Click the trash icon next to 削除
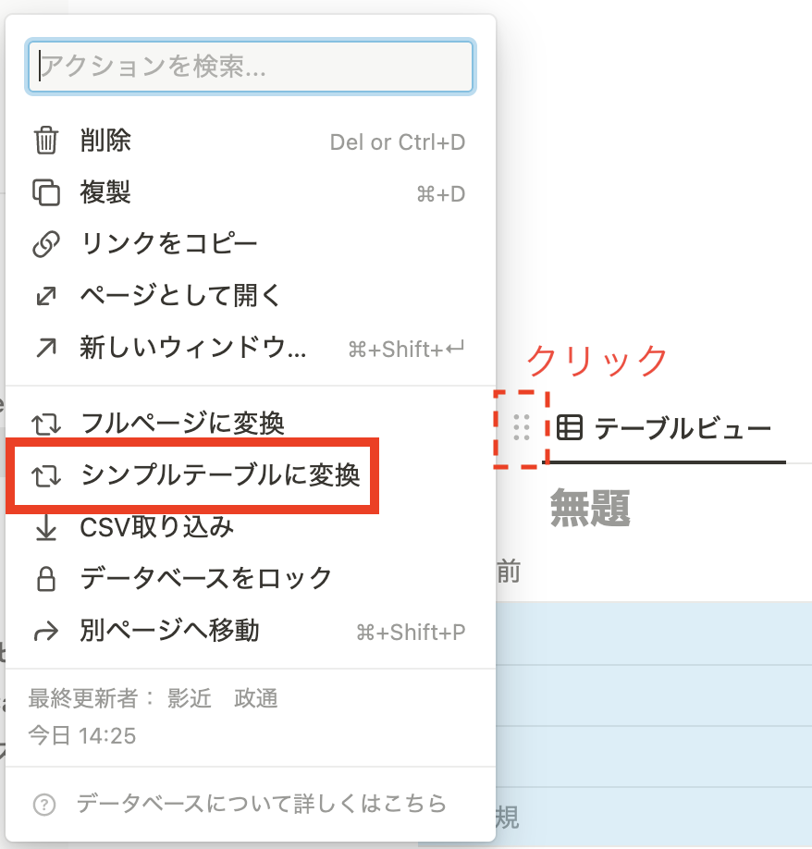 pos(46,141)
